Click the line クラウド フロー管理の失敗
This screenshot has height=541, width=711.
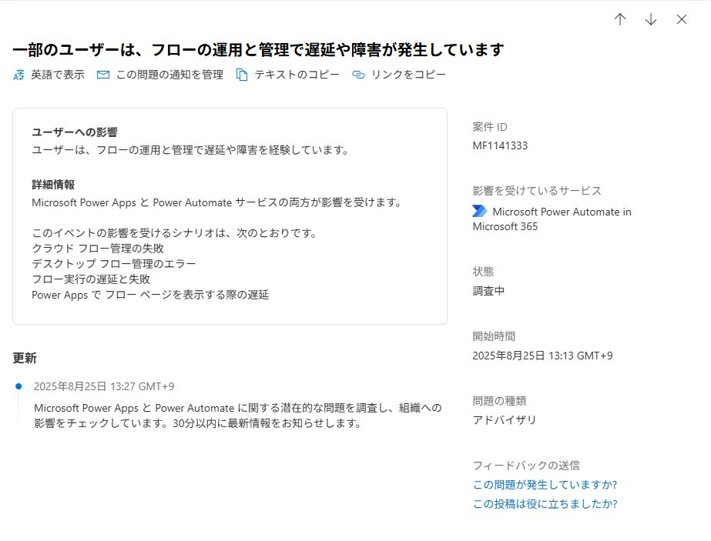tap(98, 249)
